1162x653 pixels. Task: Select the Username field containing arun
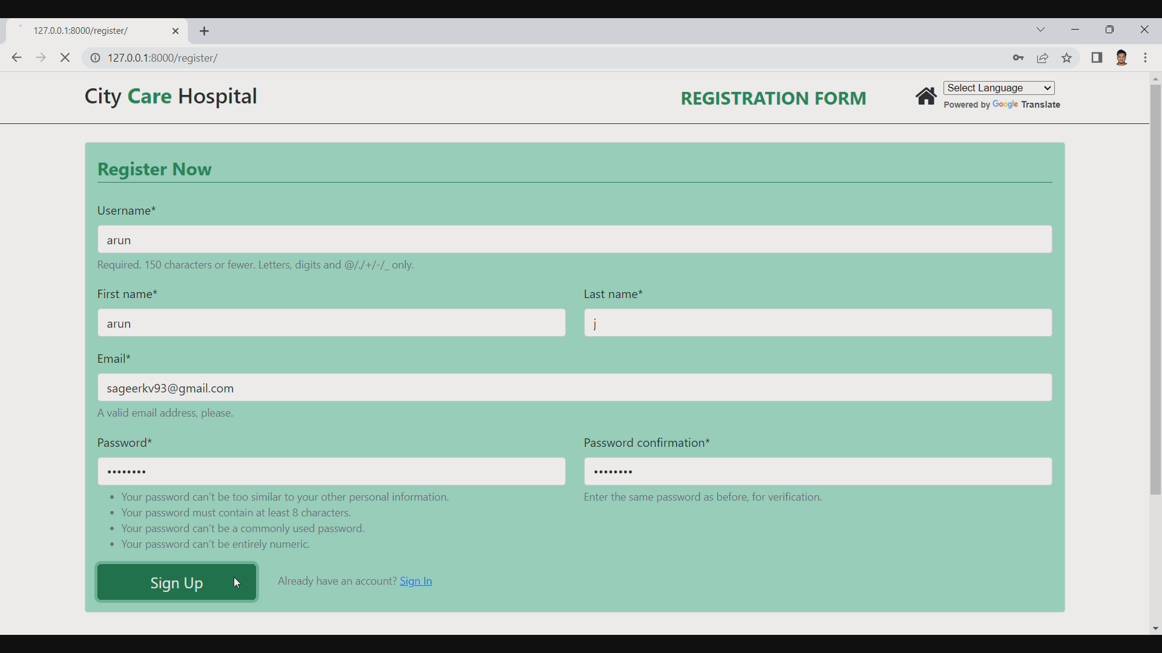[x=574, y=239]
